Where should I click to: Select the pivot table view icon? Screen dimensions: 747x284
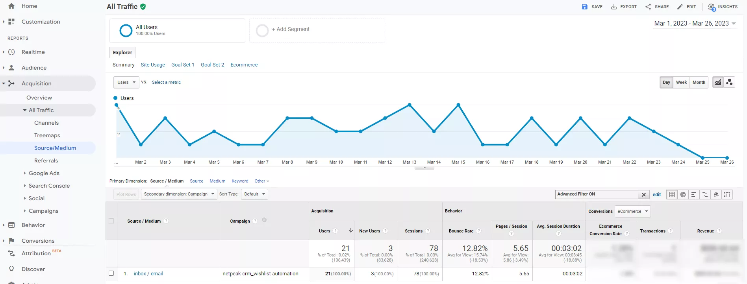pyautogui.click(x=727, y=194)
